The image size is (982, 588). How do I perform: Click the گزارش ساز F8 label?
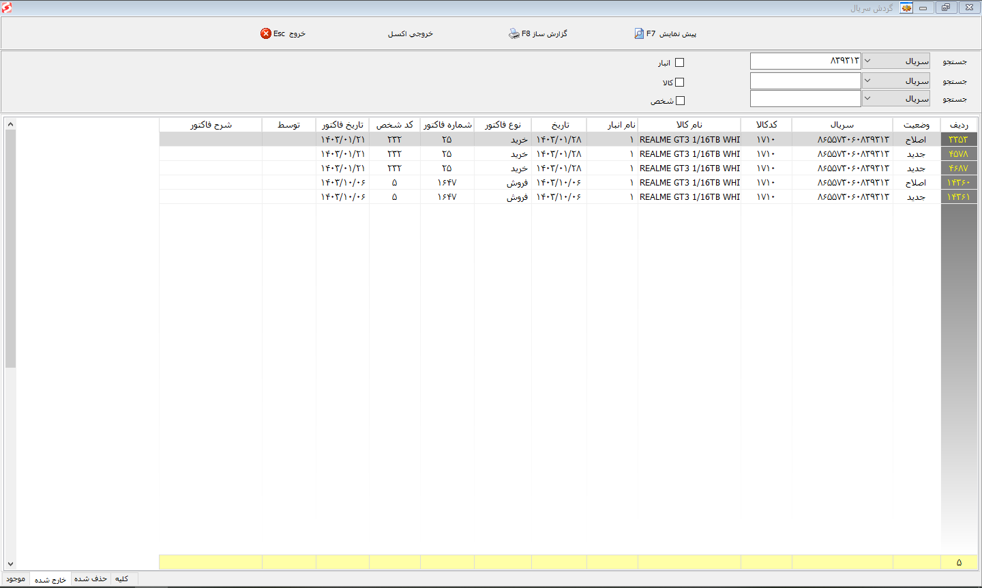click(x=545, y=33)
